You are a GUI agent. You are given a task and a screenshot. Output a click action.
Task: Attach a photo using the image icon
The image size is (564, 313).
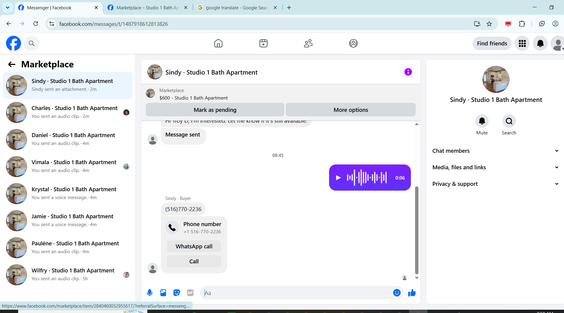click(163, 293)
